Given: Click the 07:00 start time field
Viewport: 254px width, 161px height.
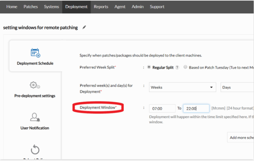Looking at the screenshot, I should click(x=162, y=109).
